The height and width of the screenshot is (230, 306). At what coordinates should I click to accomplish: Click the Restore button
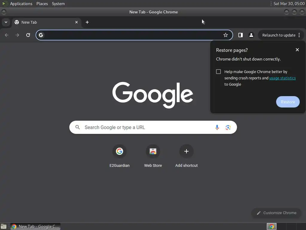pos(288,102)
